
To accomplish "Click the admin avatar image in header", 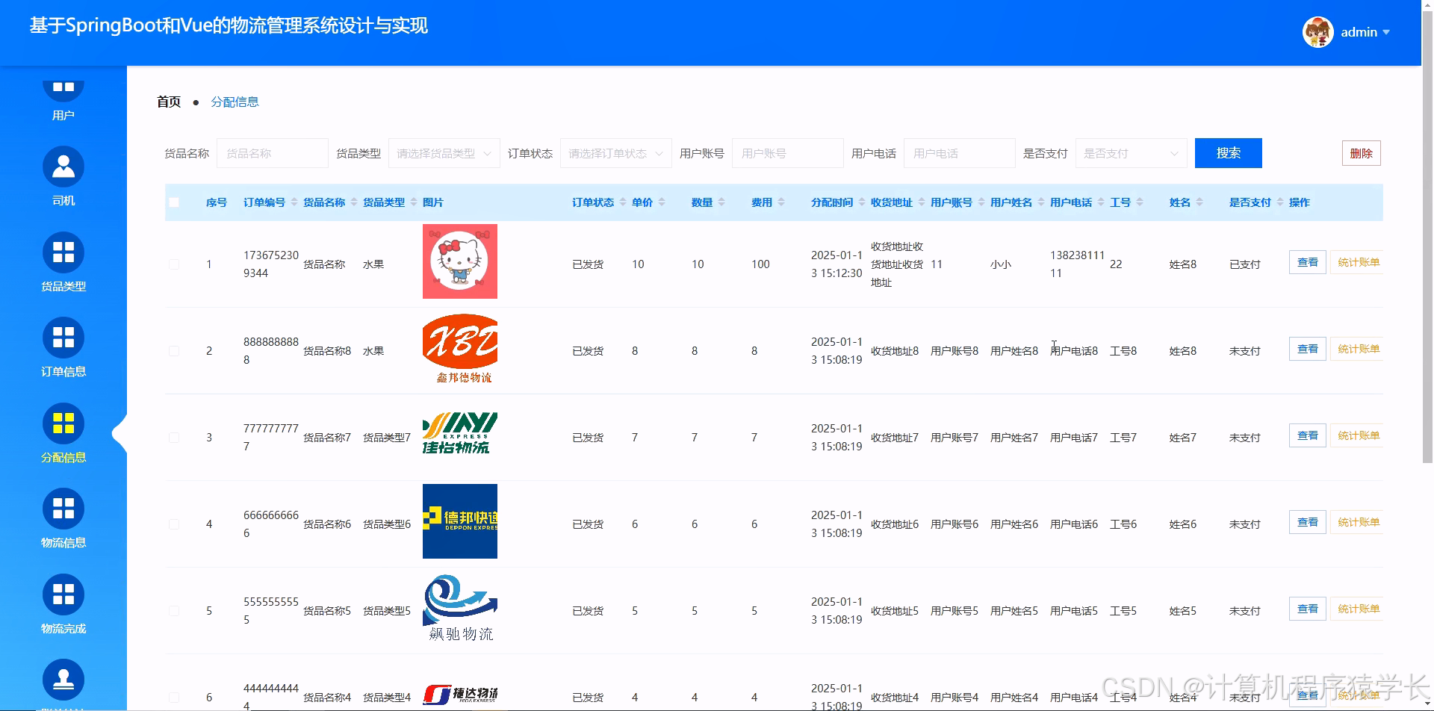I will pyautogui.click(x=1317, y=31).
